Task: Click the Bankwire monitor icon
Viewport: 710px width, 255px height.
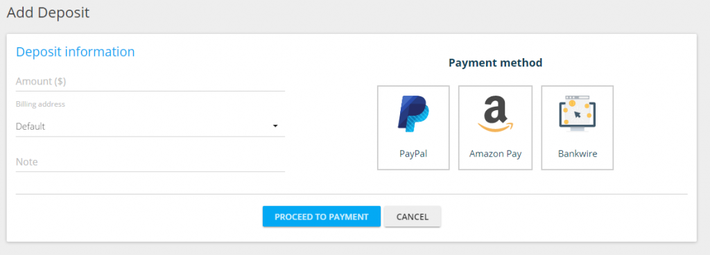Action: click(578, 113)
